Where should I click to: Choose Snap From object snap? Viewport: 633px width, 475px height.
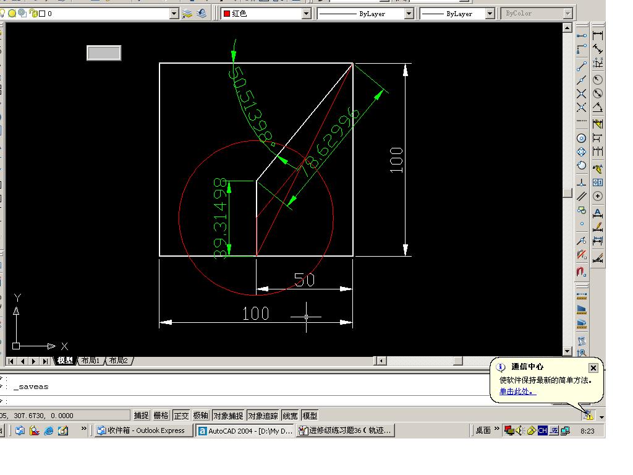coord(581,49)
